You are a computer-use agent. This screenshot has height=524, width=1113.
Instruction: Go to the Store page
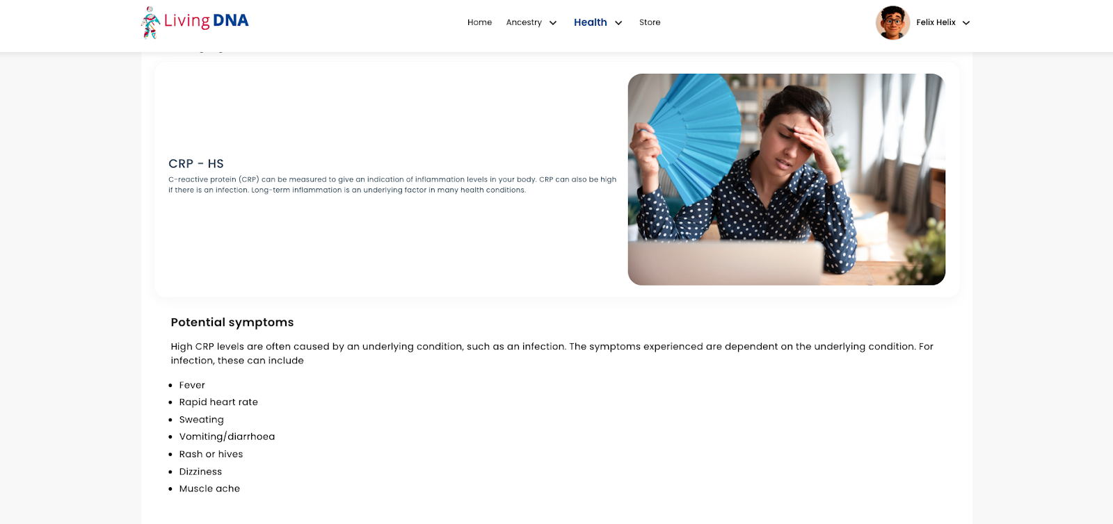click(x=650, y=22)
